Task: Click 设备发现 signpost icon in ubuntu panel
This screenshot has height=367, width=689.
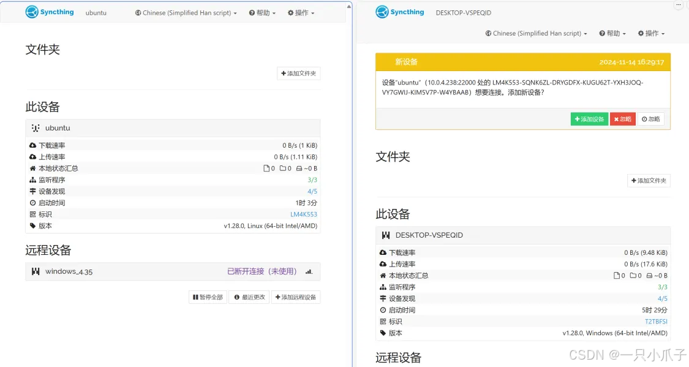Action: pyautogui.click(x=32, y=191)
